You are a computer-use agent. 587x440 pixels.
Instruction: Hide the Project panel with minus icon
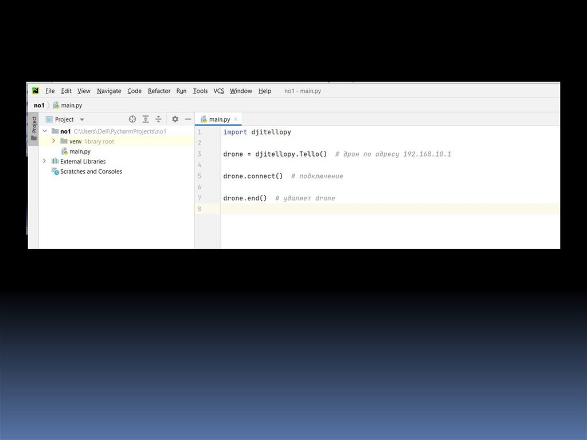[188, 119]
